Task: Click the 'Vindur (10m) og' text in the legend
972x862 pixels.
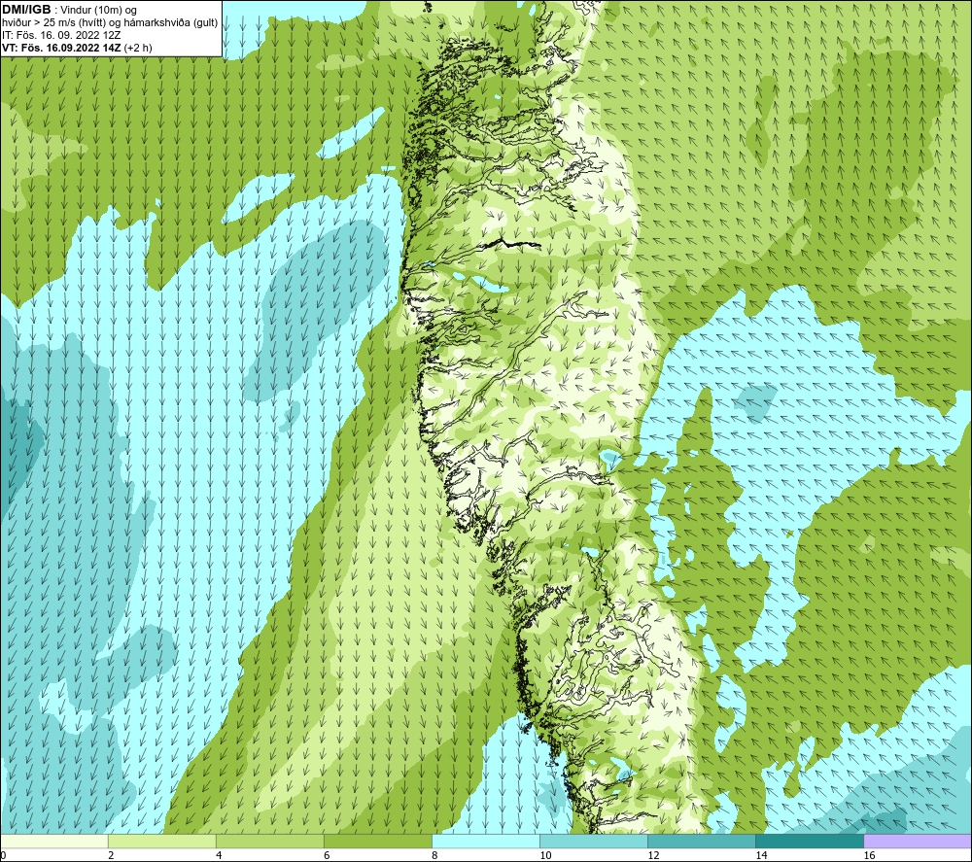Action: pos(98,11)
